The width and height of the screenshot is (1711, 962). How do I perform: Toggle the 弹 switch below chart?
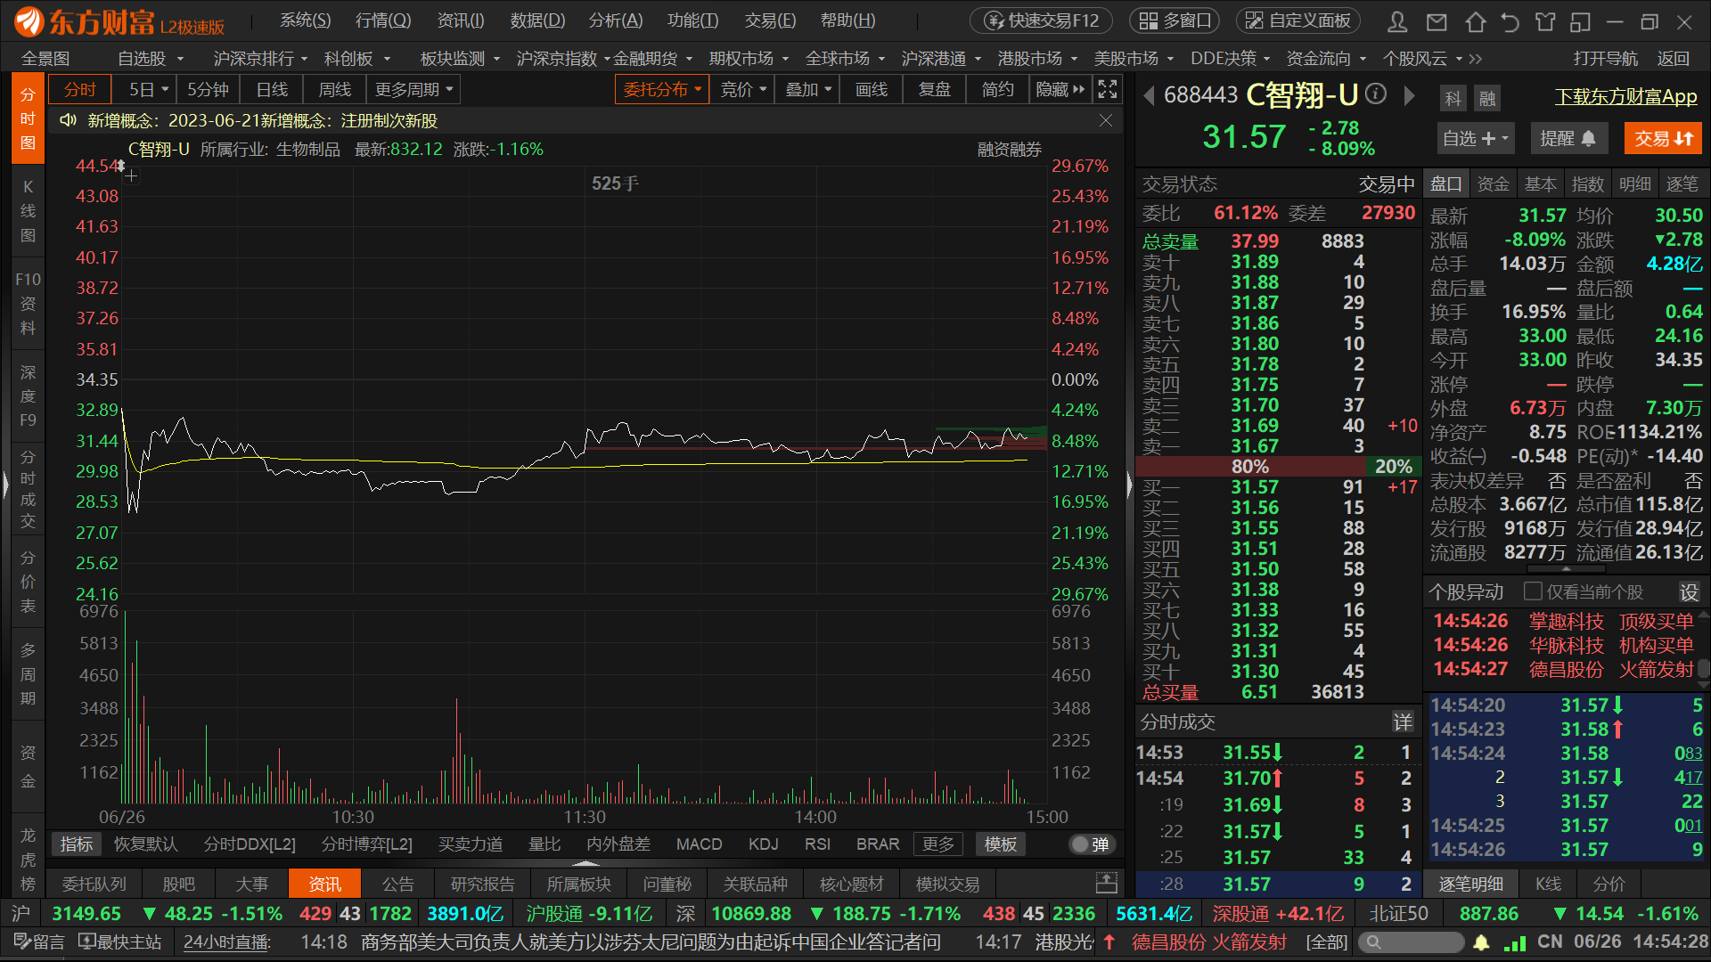tap(1091, 844)
